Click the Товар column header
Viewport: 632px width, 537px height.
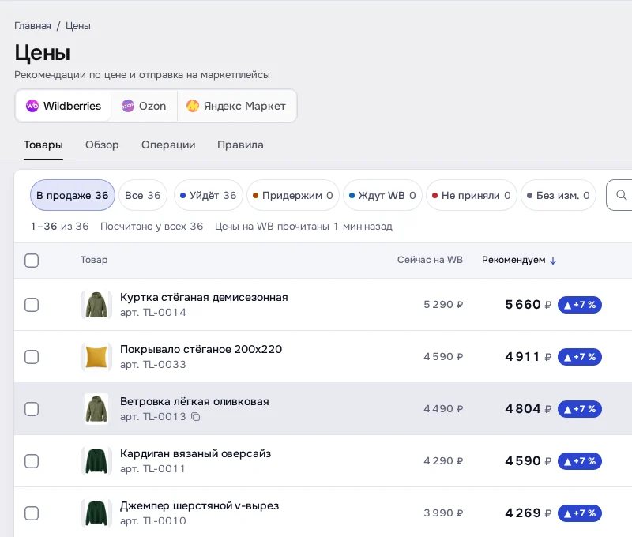click(x=94, y=261)
